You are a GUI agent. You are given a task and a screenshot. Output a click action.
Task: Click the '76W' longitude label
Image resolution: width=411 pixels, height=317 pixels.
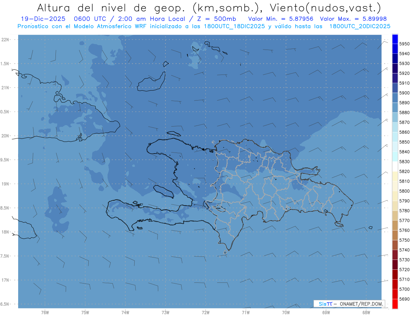45,312
